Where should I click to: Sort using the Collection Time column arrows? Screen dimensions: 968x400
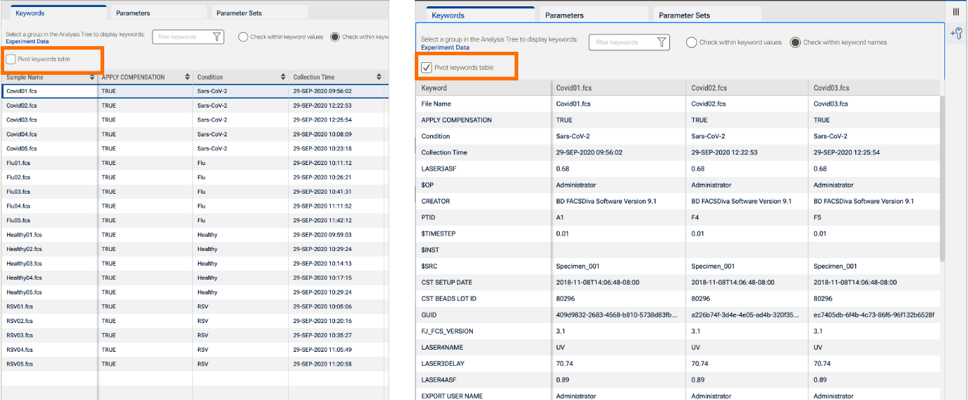click(378, 77)
